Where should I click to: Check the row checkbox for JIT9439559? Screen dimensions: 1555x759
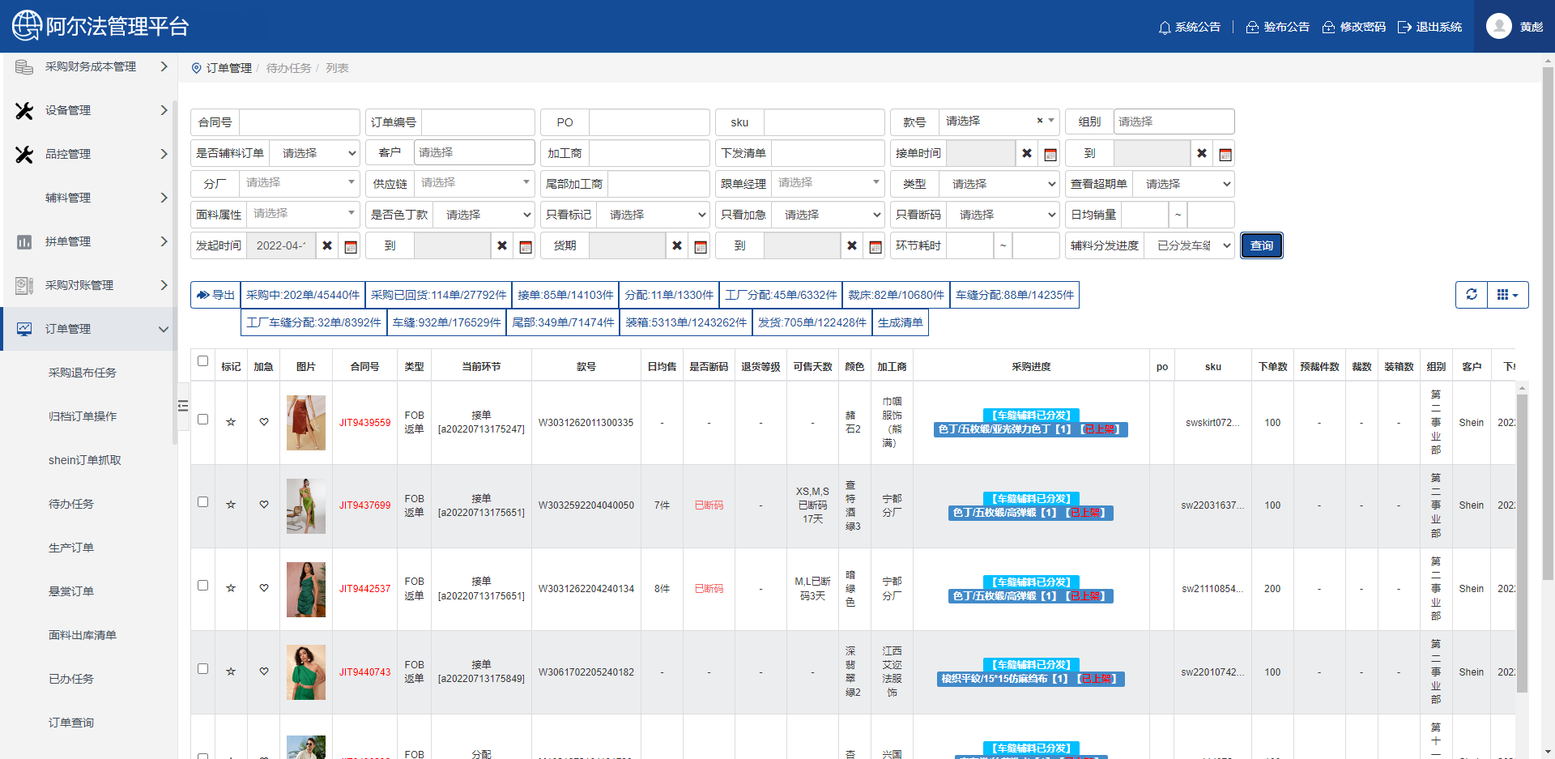pos(203,420)
